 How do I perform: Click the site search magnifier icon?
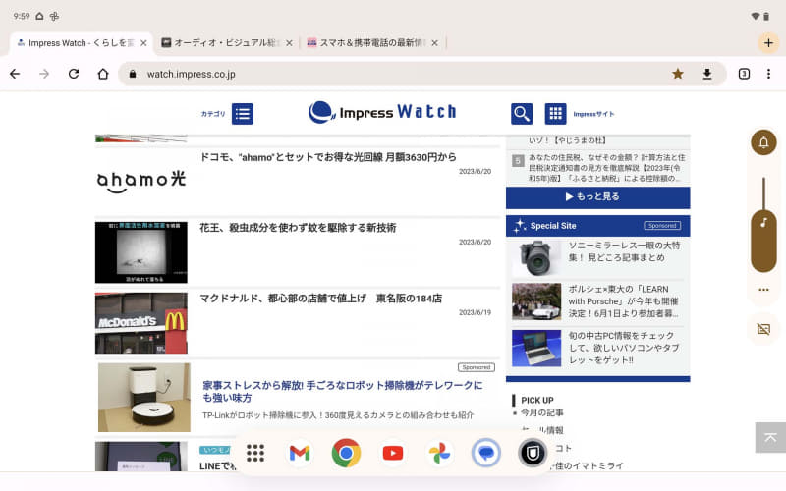[x=522, y=114]
